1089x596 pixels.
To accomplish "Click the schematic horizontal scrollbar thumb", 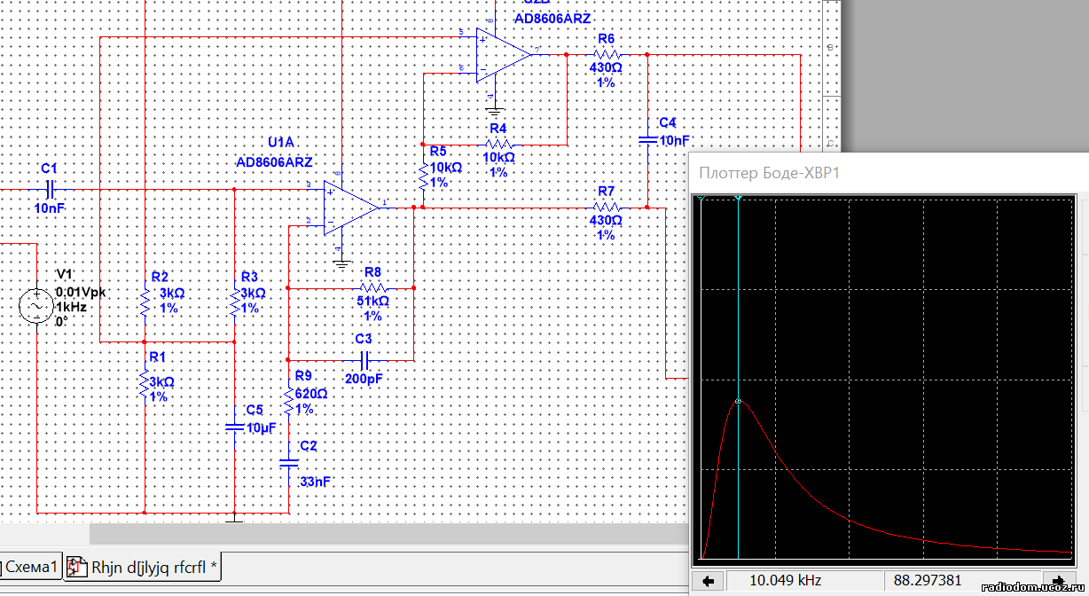I will [x=389, y=534].
